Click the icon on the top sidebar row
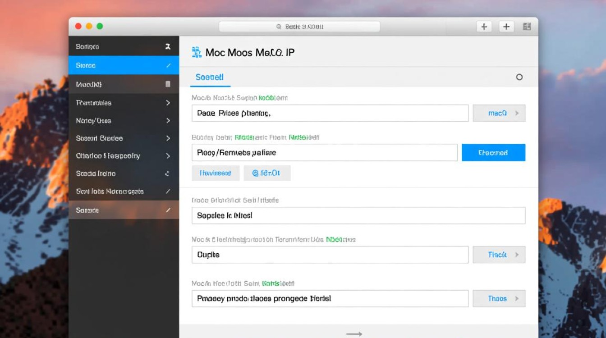606x338 pixels. [x=168, y=46]
